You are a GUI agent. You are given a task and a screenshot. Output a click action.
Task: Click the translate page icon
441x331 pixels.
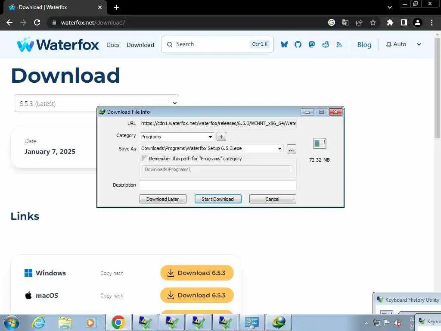(x=345, y=22)
